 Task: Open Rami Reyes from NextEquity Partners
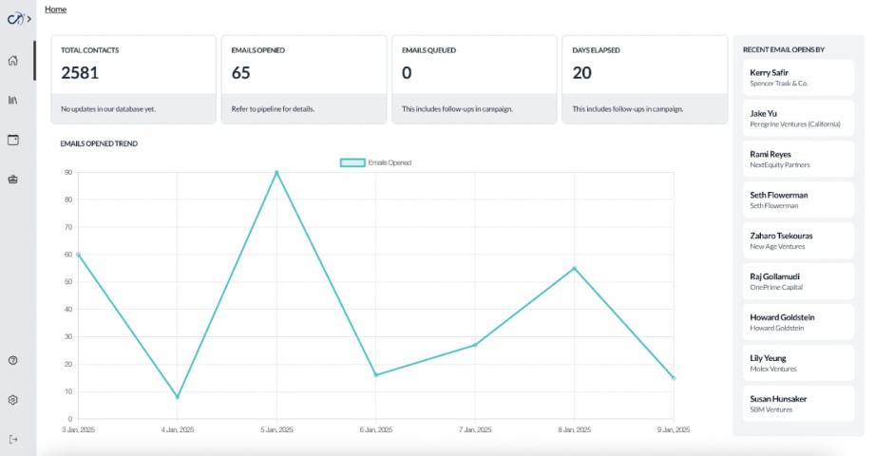(798, 159)
